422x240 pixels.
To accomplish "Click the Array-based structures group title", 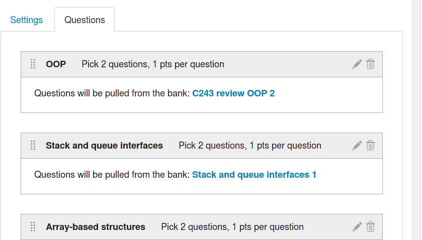I will tap(96, 227).
